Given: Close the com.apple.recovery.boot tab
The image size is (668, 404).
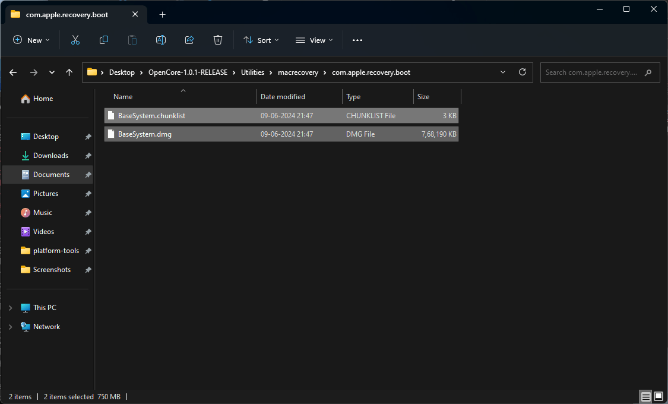Looking at the screenshot, I should pos(135,14).
